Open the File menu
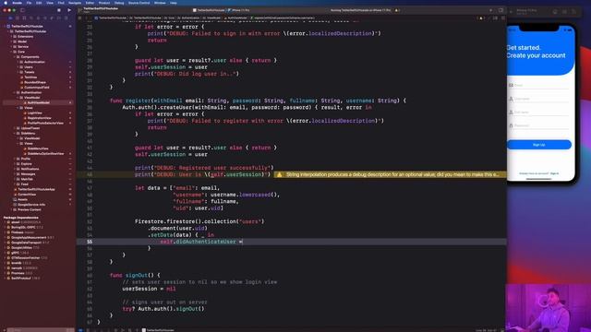 tap(29, 3)
